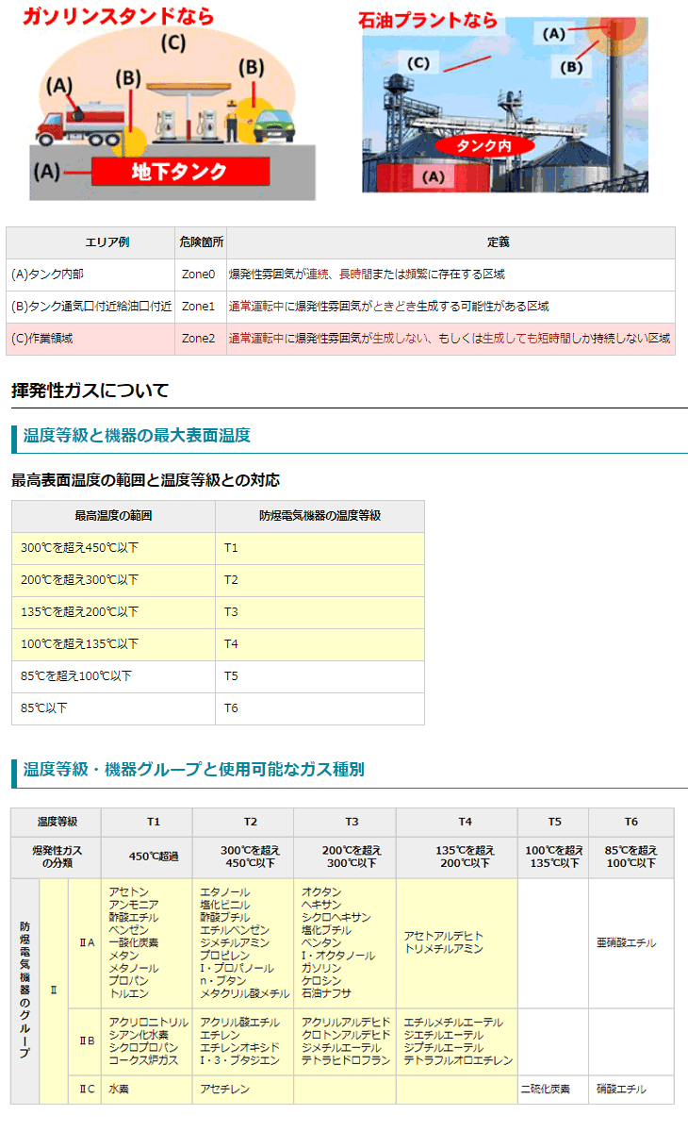Click ガソリン in the T3 column
The width and height of the screenshot is (688, 1132).
click(x=321, y=968)
